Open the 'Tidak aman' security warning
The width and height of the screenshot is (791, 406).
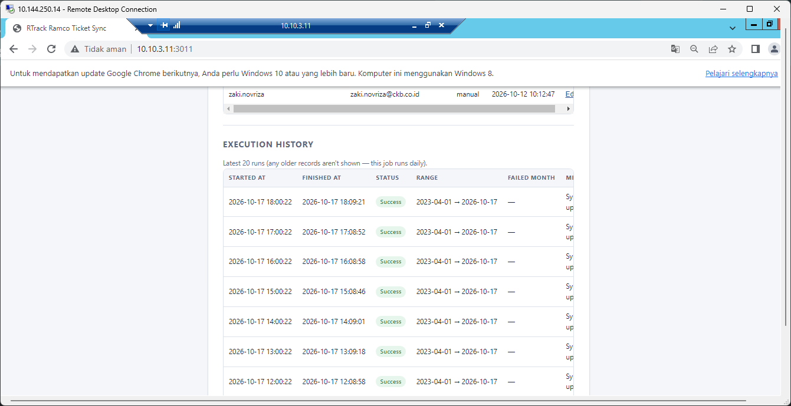[x=99, y=49]
